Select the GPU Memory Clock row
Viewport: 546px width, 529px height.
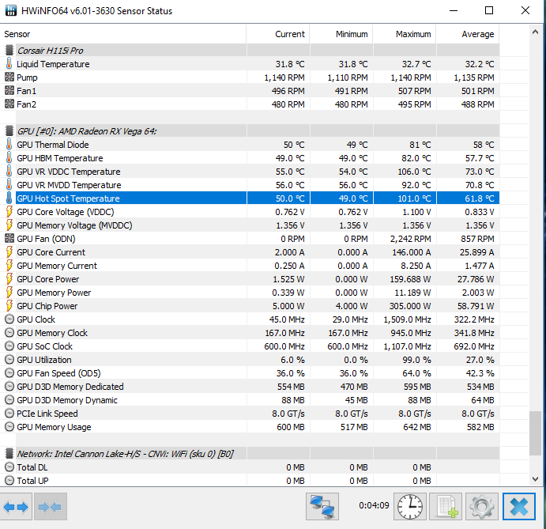click(250, 332)
